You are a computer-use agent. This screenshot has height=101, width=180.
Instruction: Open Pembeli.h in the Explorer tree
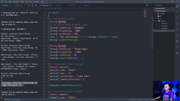(165, 26)
